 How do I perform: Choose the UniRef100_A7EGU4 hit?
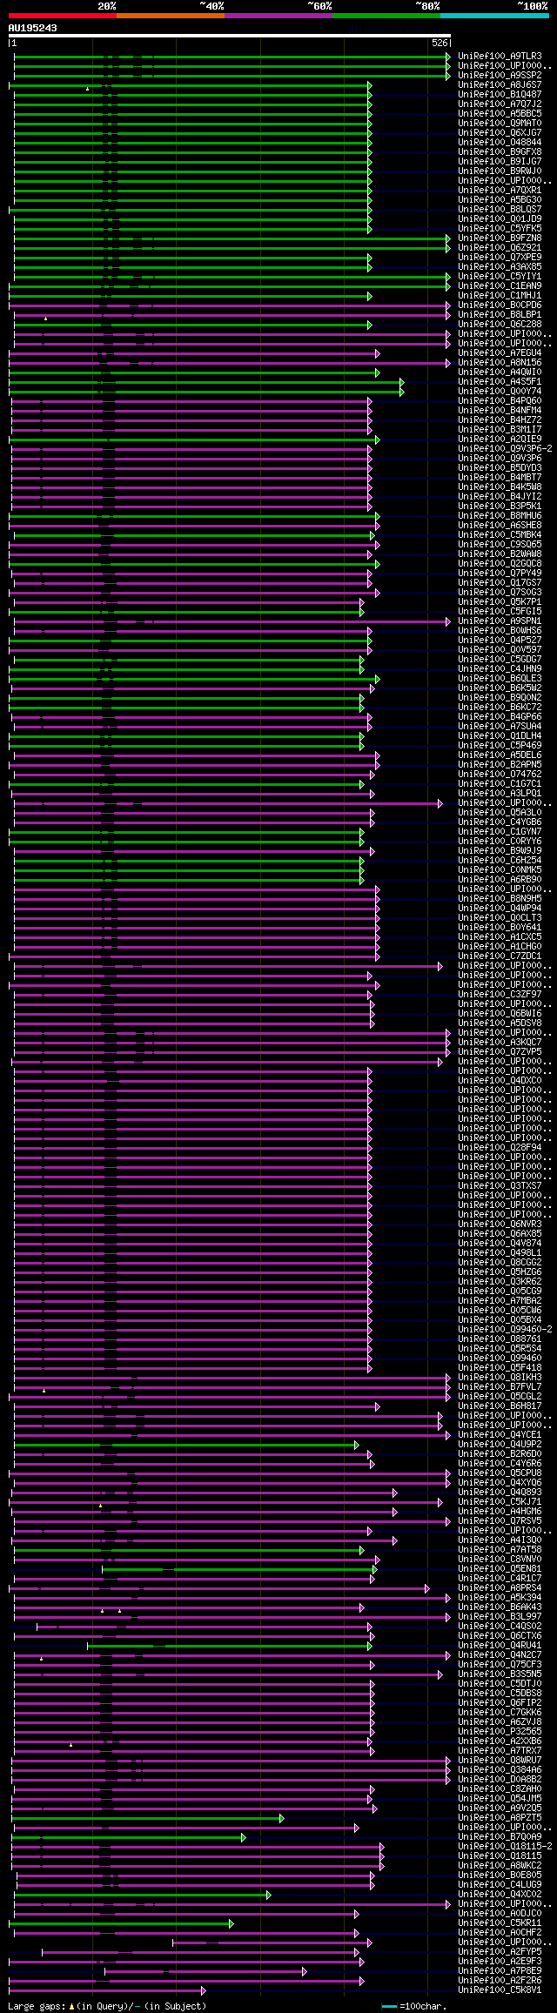coord(500,353)
